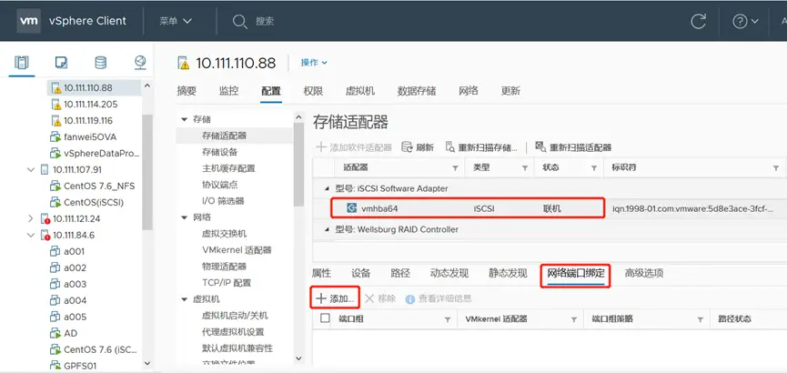Open the 菜单 dropdown menu

(x=176, y=21)
